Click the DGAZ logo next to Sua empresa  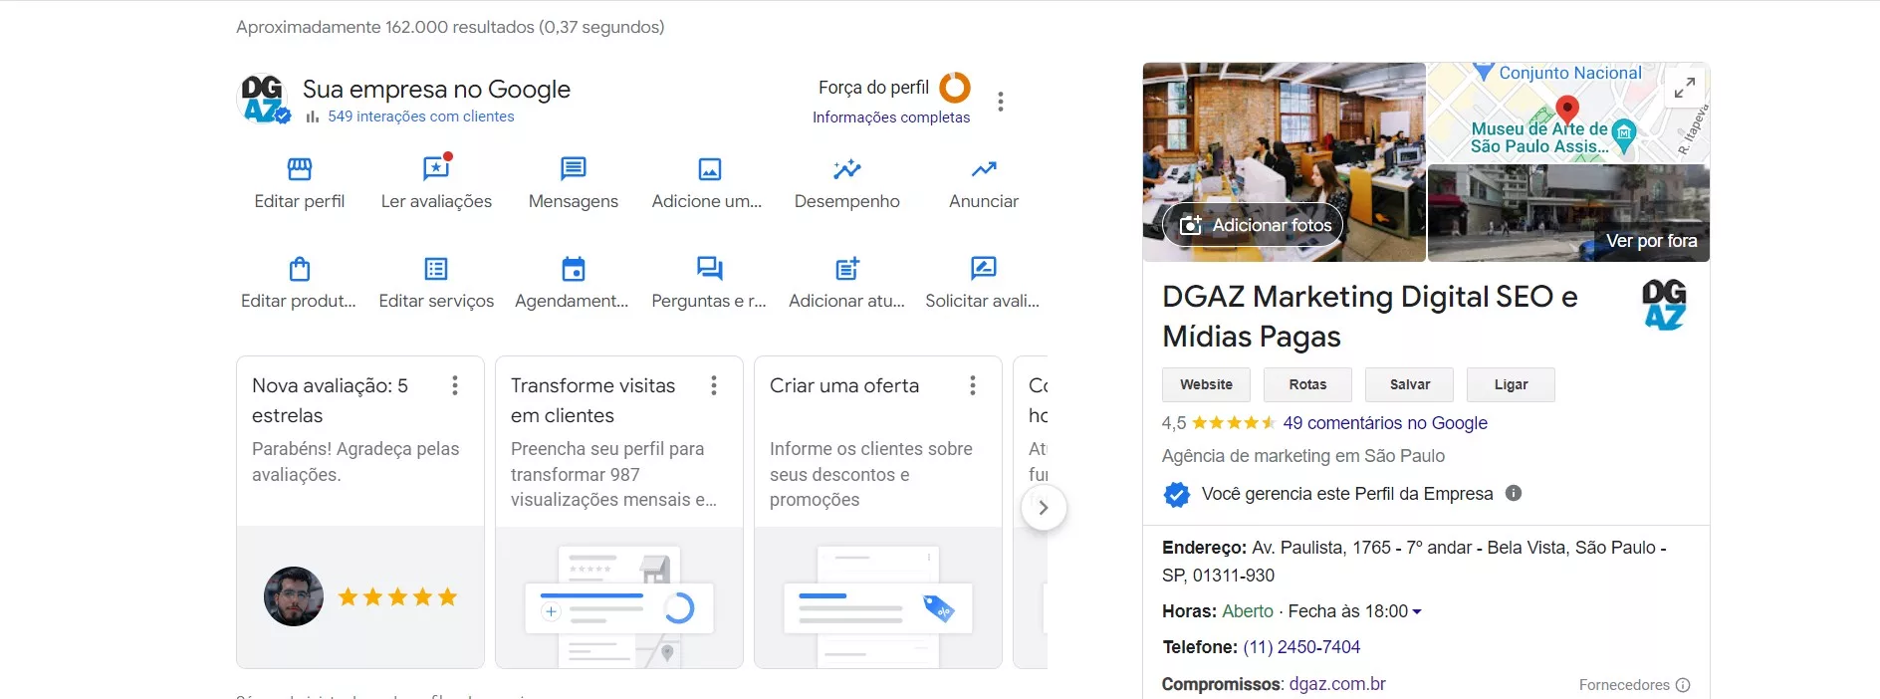265,99
